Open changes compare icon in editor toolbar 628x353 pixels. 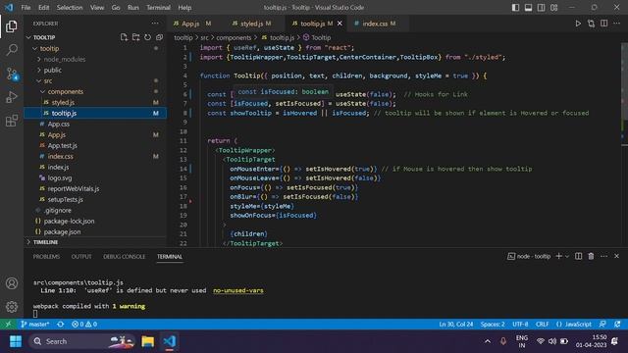(591, 24)
